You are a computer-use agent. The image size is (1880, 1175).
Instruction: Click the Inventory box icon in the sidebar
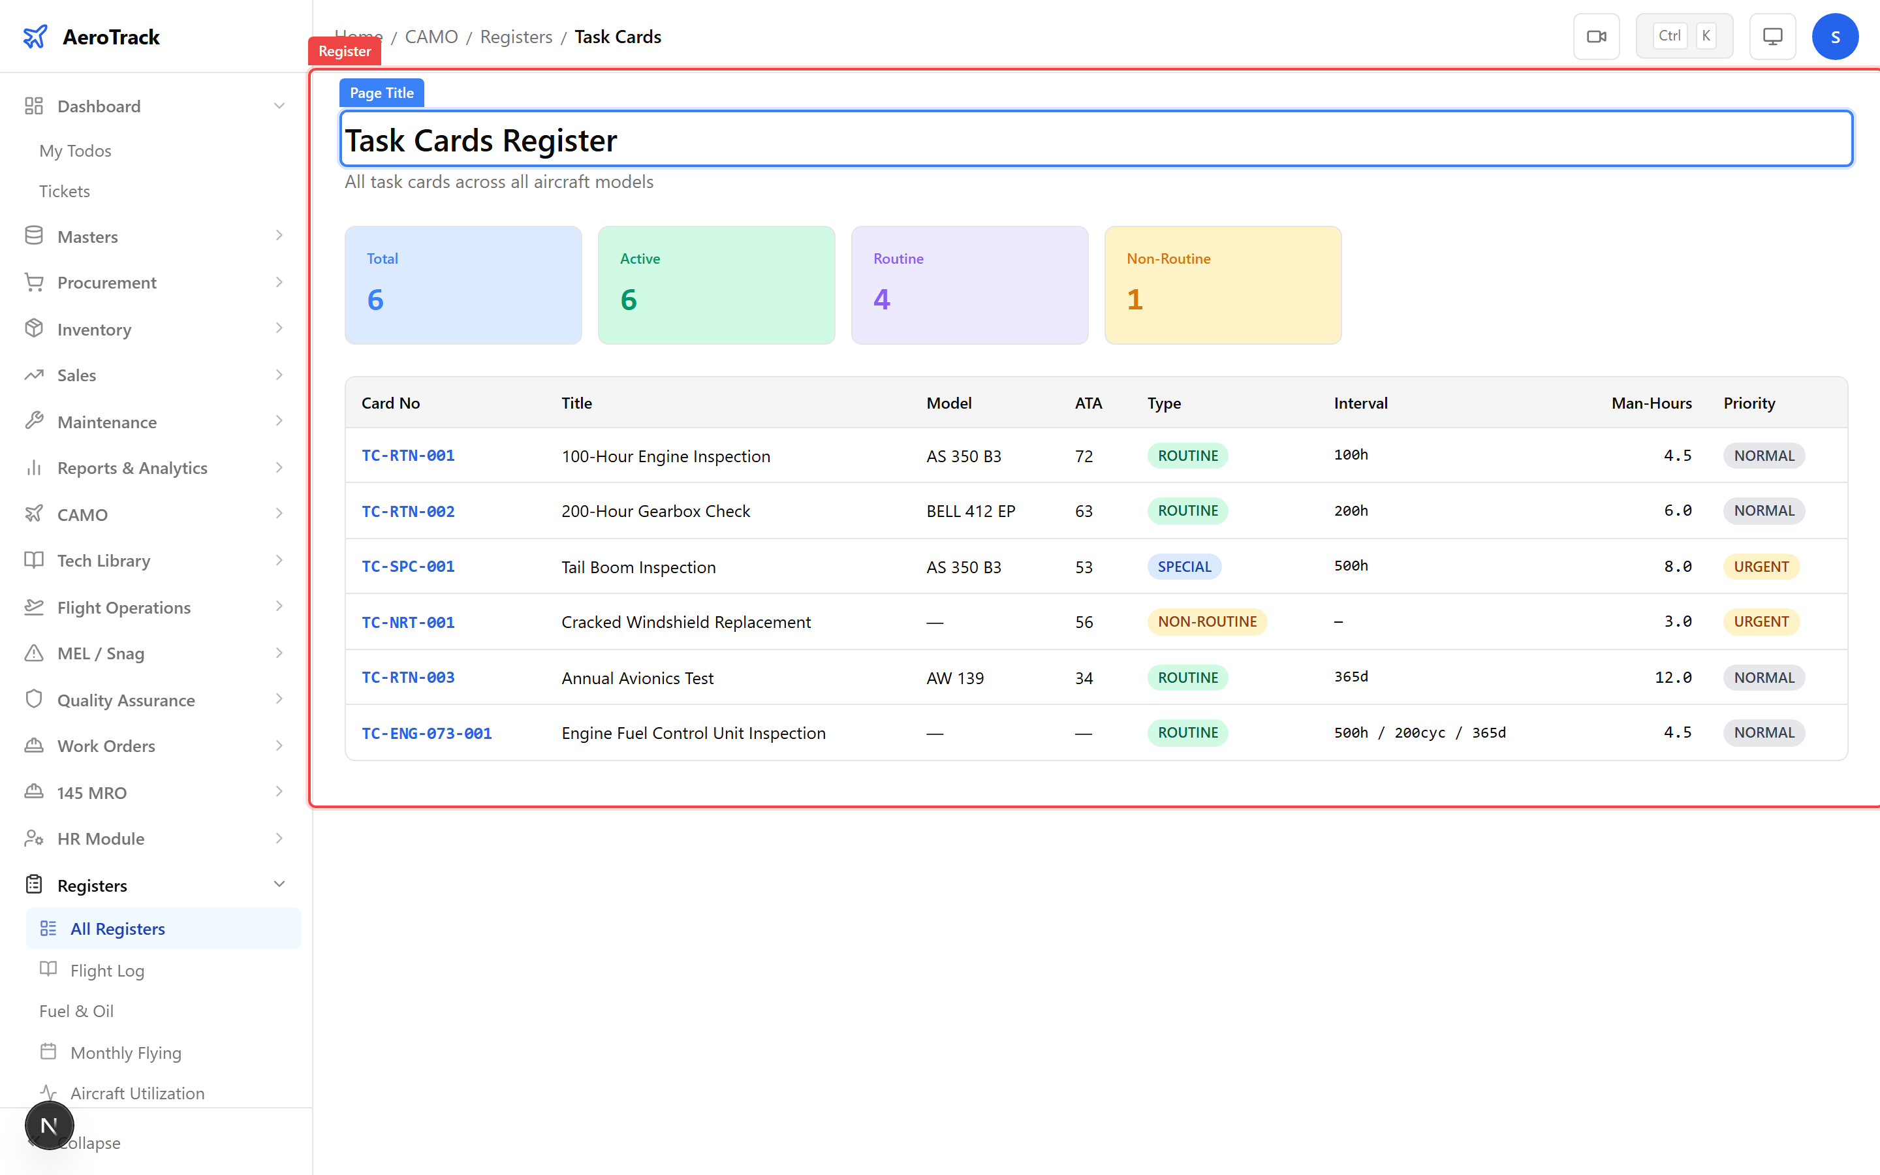click(x=34, y=328)
